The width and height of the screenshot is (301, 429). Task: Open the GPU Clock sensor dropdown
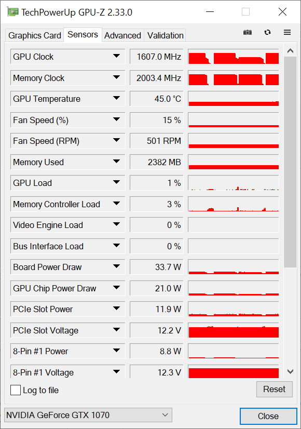point(116,56)
